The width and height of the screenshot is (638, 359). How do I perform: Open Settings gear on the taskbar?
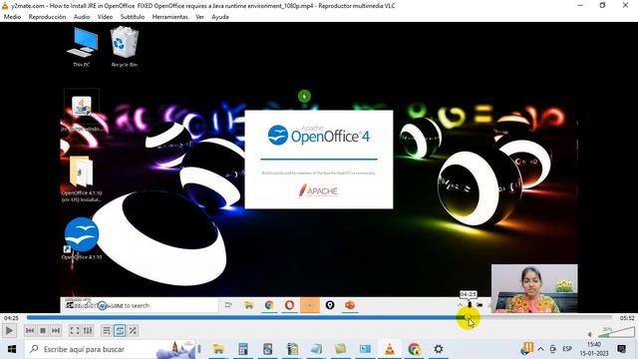[439, 349]
